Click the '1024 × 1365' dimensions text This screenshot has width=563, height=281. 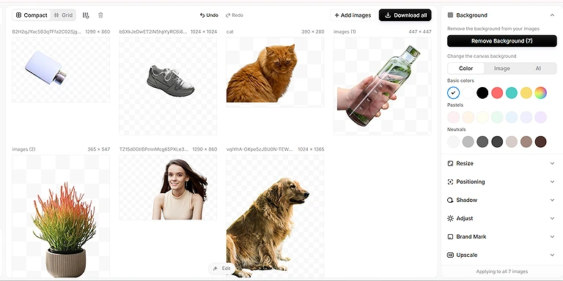[x=311, y=149]
